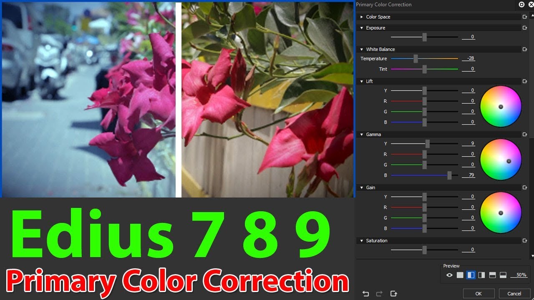
Task: Click the Exposure slider handle
Action: click(424, 37)
